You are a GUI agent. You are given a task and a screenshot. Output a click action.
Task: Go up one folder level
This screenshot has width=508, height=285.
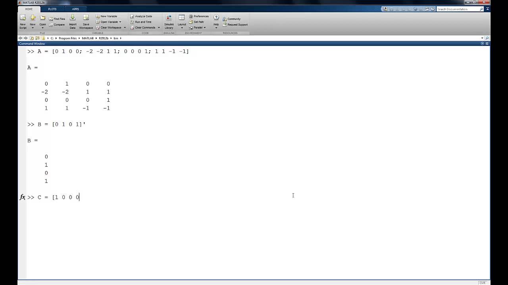(x=31, y=38)
